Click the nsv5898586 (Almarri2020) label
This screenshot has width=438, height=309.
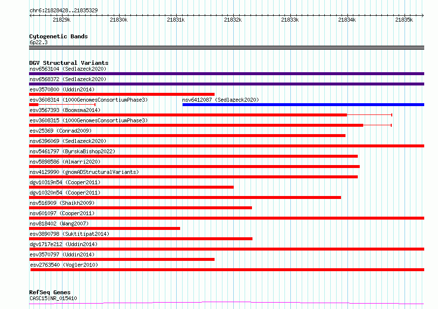point(65,162)
